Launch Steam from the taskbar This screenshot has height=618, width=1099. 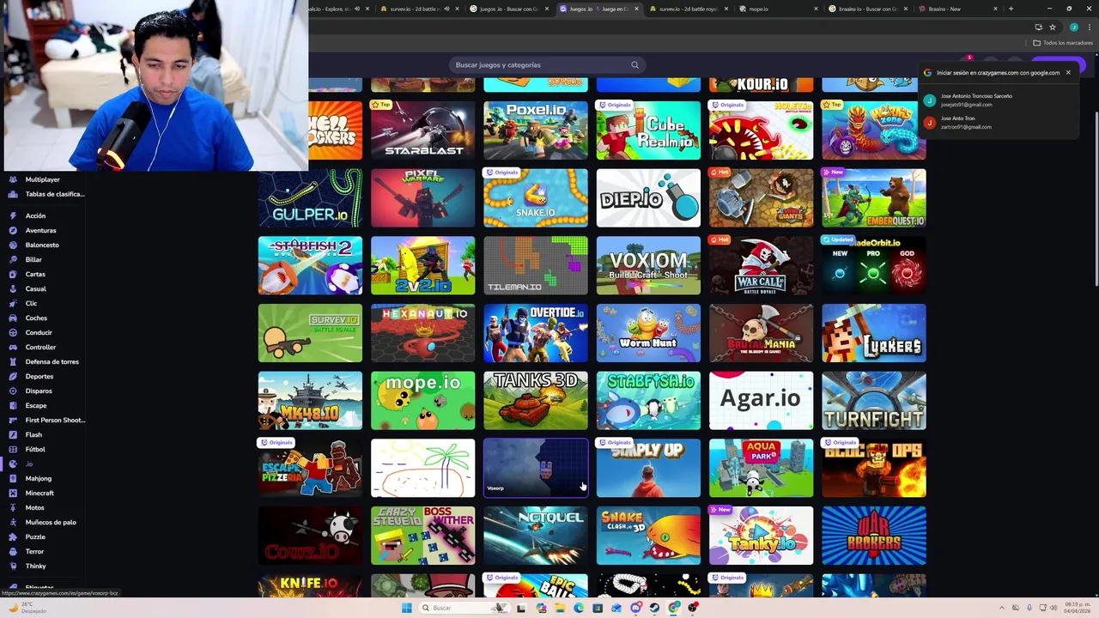[x=654, y=608]
